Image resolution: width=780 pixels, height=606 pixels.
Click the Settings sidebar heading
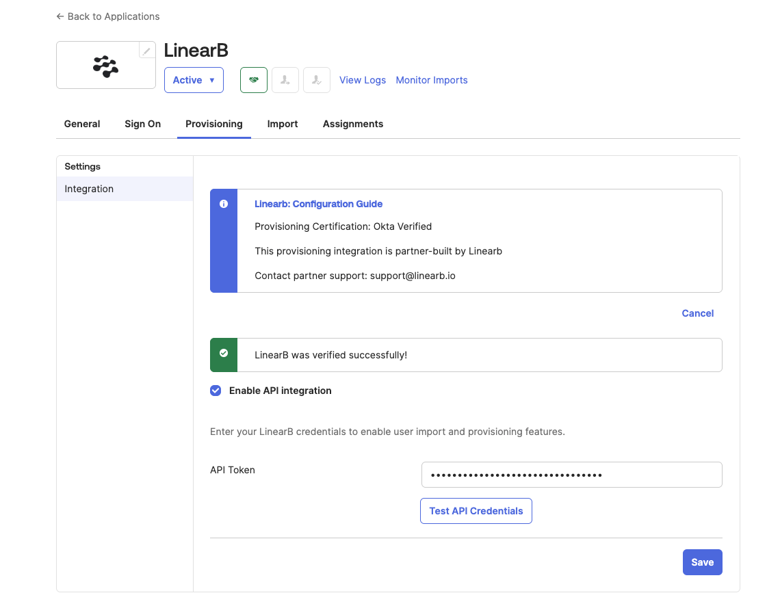(83, 166)
